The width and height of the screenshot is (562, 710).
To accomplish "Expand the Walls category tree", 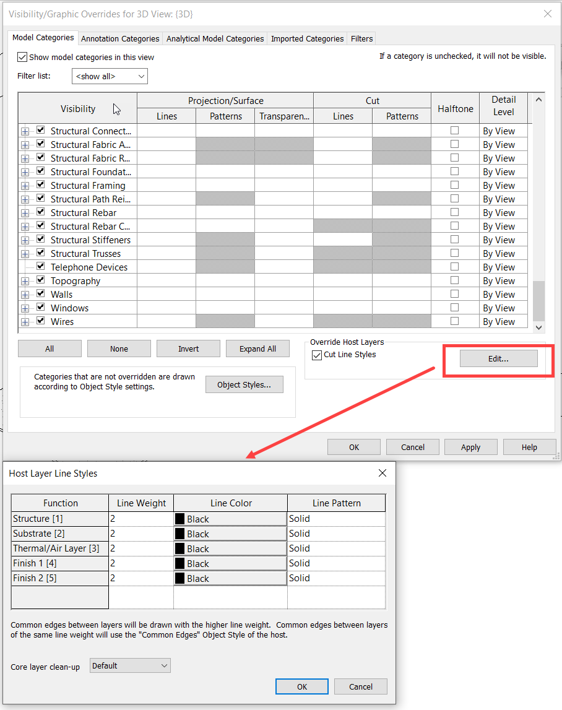I will (24, 294).
